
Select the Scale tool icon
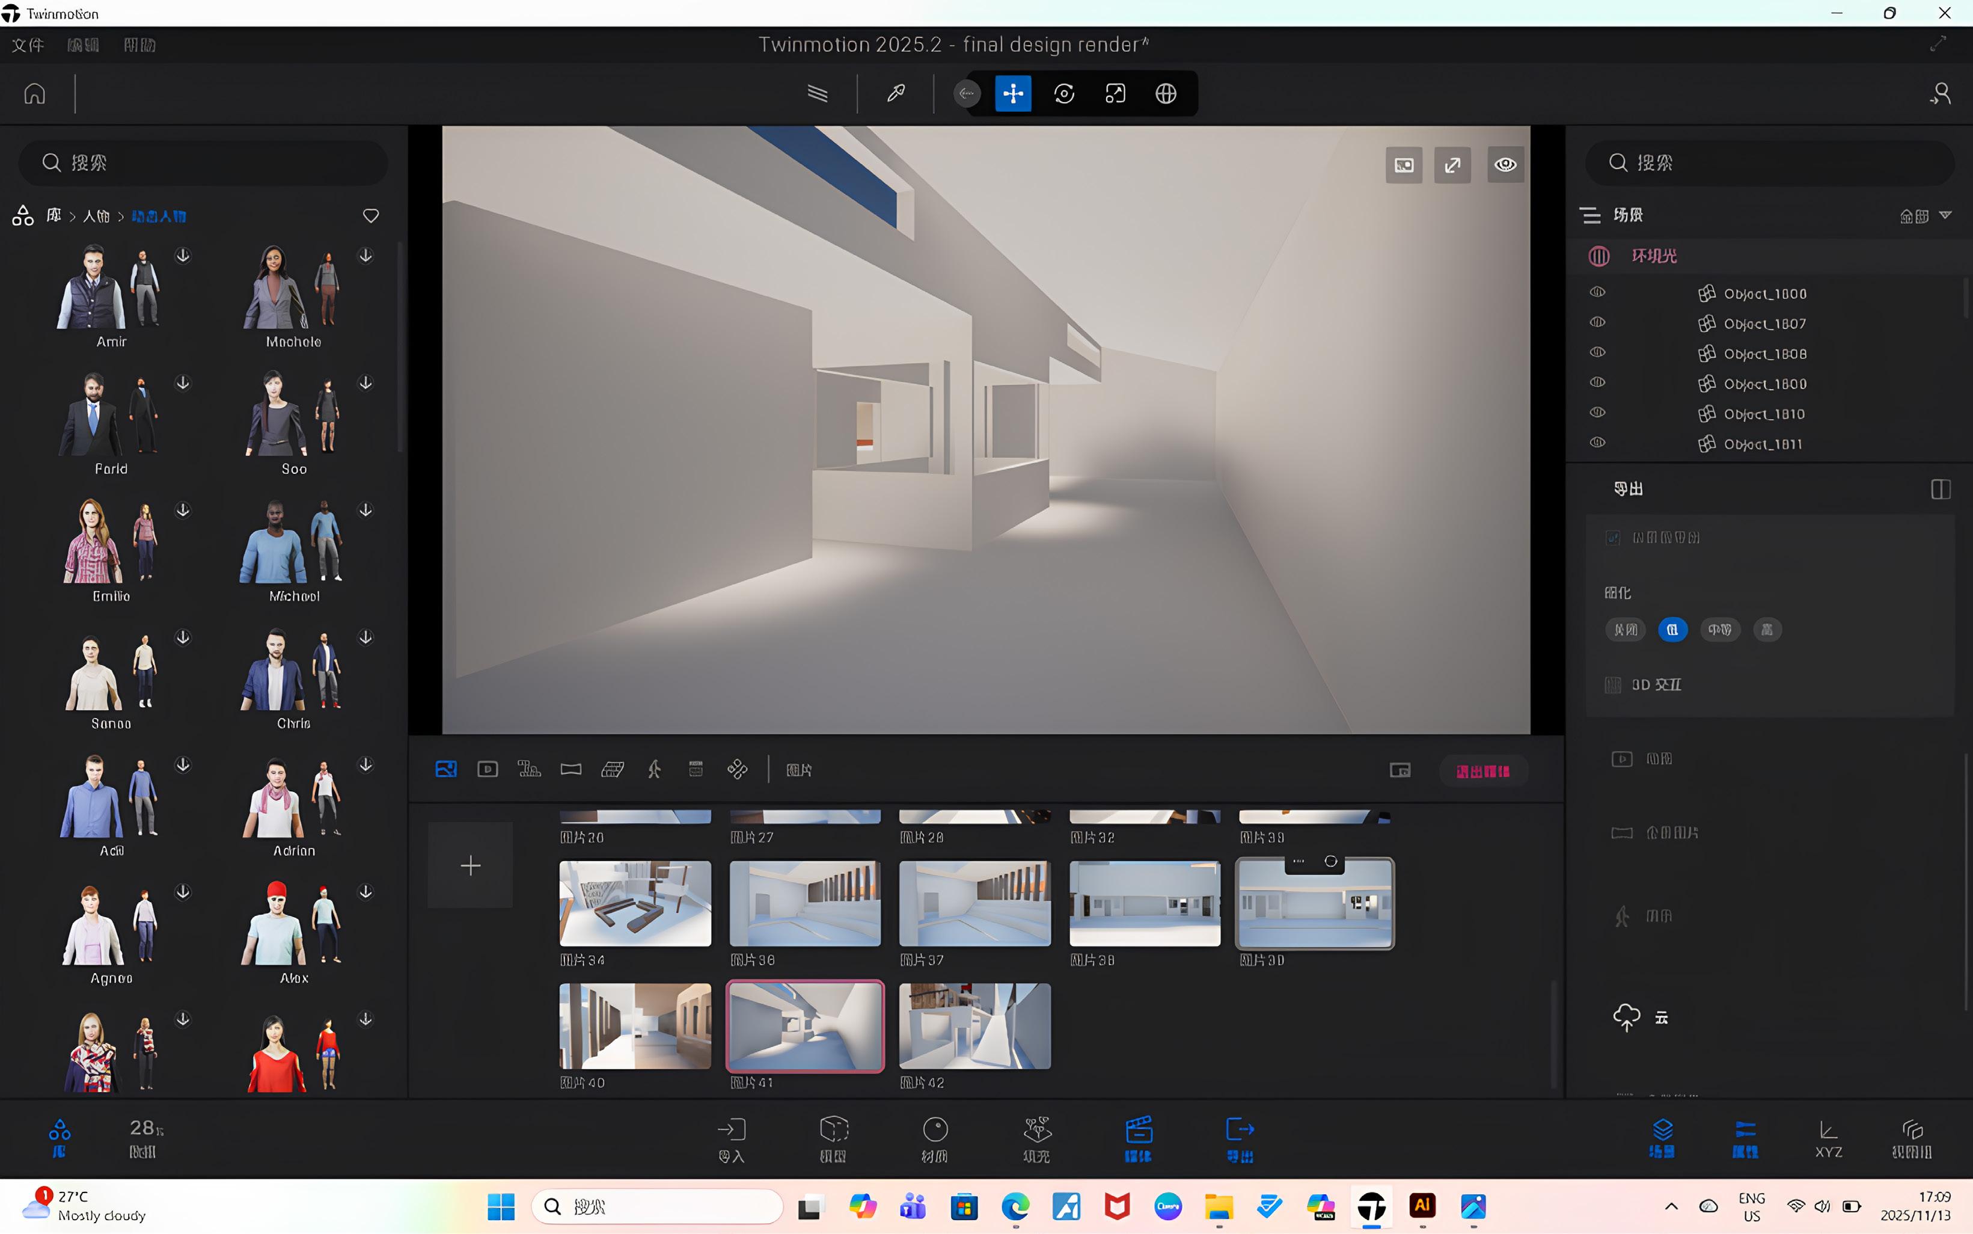[x=1115, y=94]
